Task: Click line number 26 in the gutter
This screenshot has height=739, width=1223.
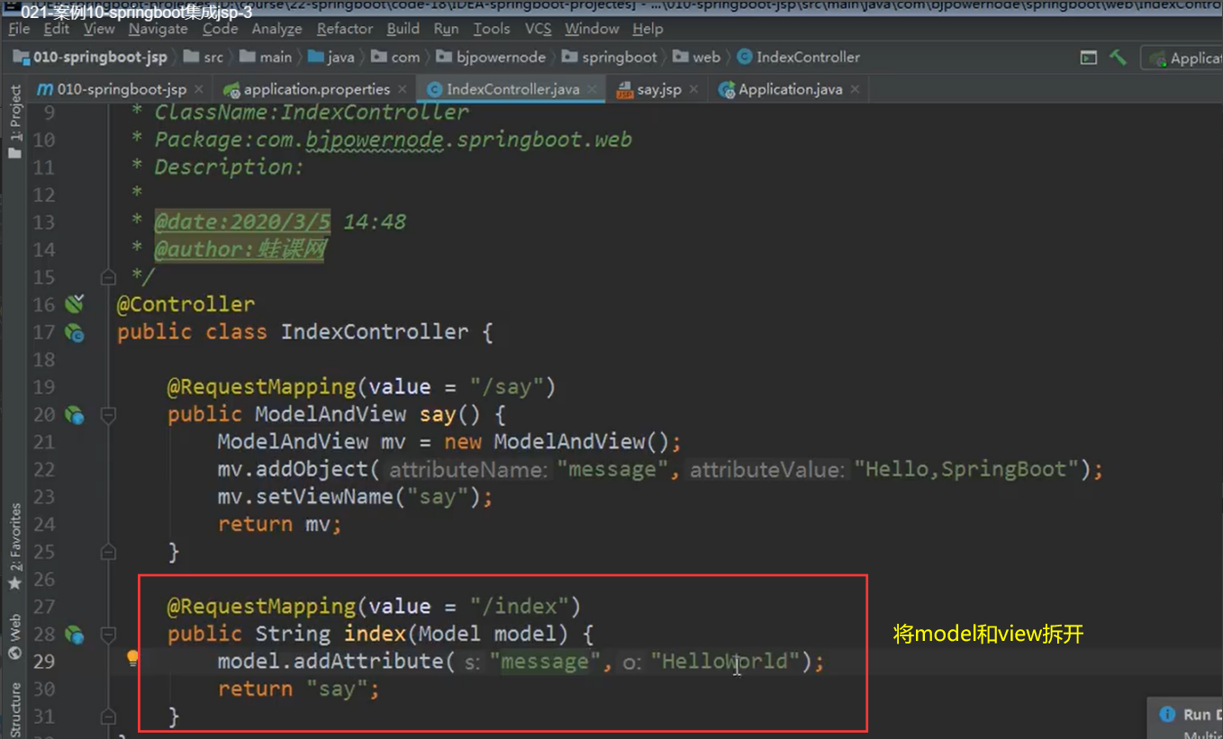Action: tap(43, 579)
